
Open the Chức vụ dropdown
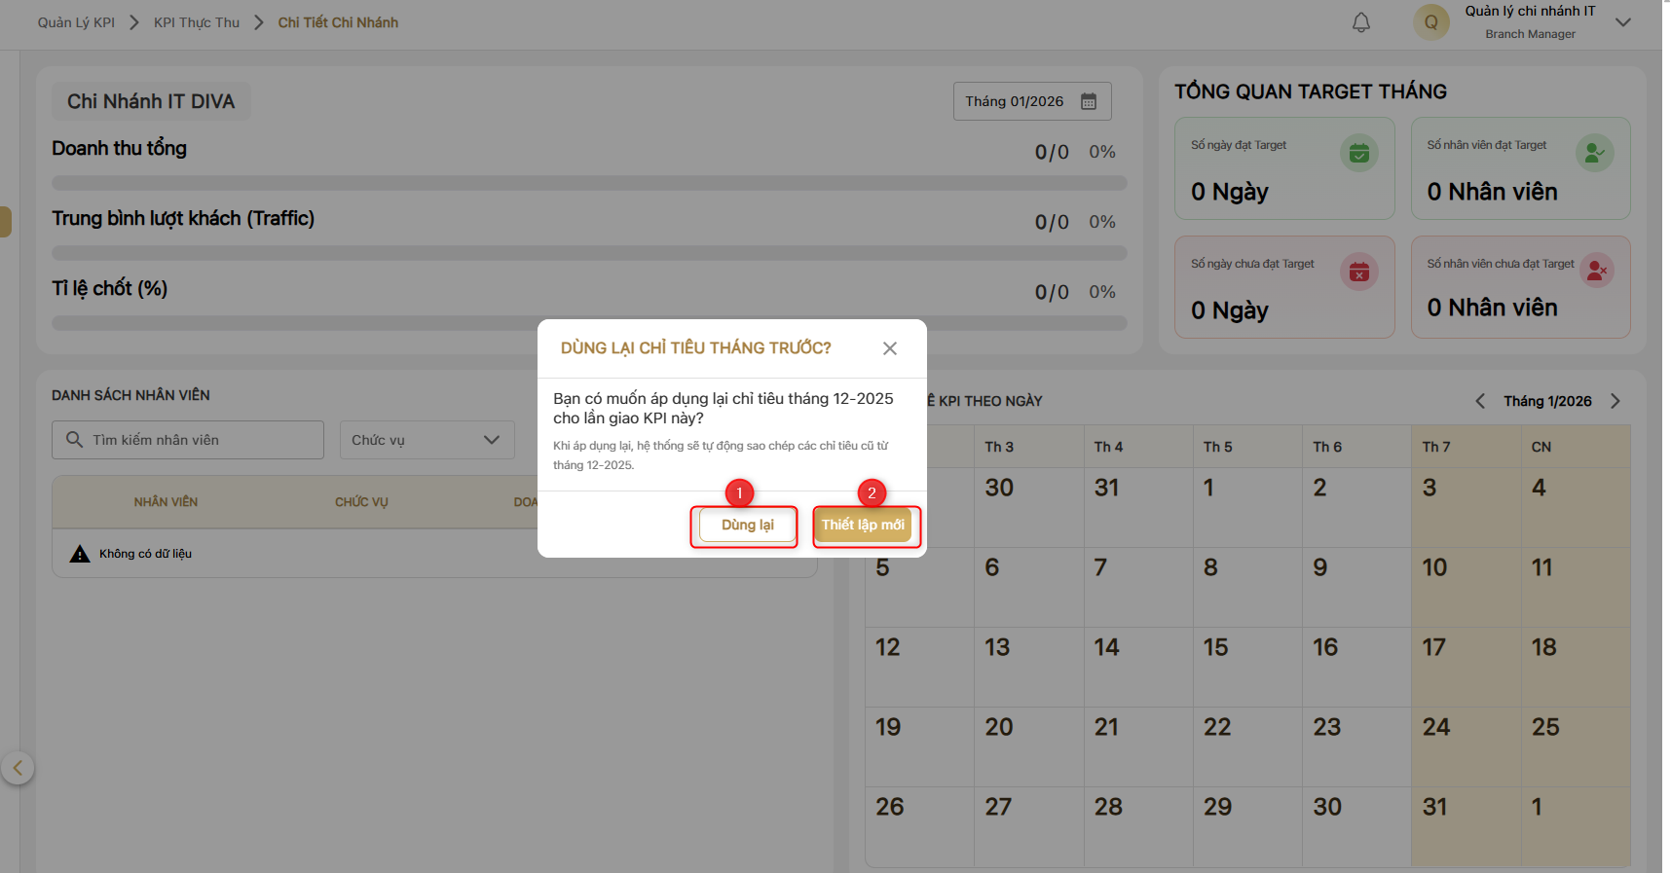tap(427, 440)
